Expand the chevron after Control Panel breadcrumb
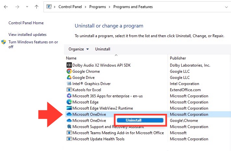The width and height of the screenshot is (231, 151). coord(85,7)
